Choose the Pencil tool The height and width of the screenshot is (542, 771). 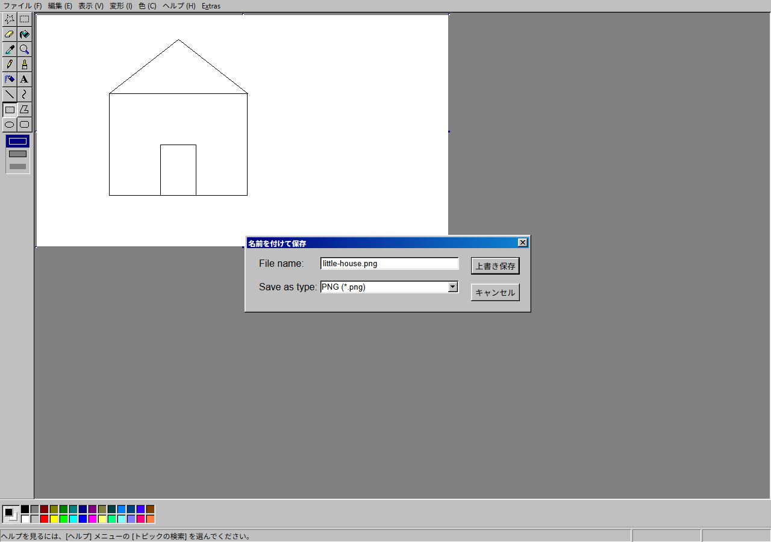10,64
